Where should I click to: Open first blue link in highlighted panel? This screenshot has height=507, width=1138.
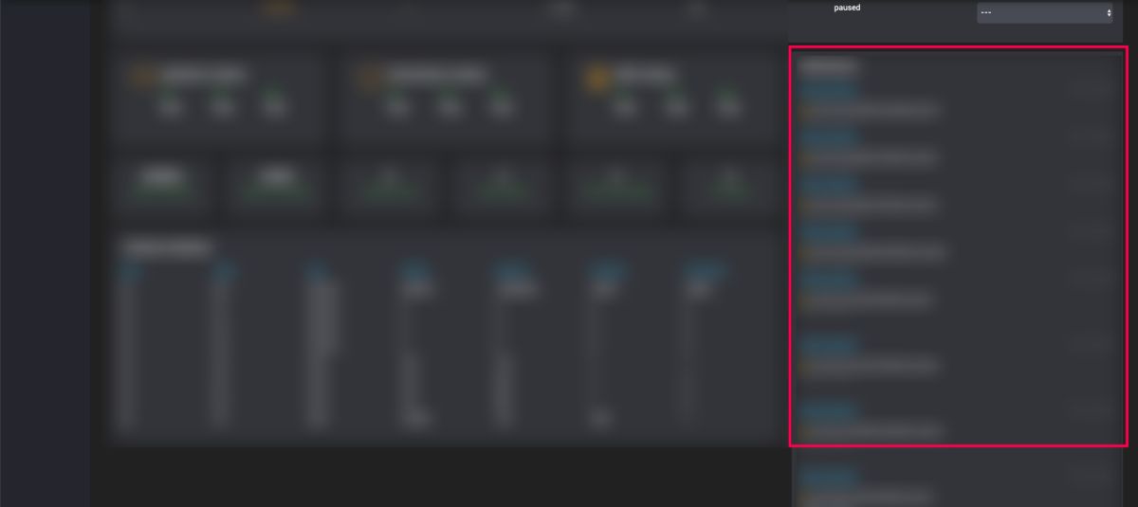pos(828,90)
